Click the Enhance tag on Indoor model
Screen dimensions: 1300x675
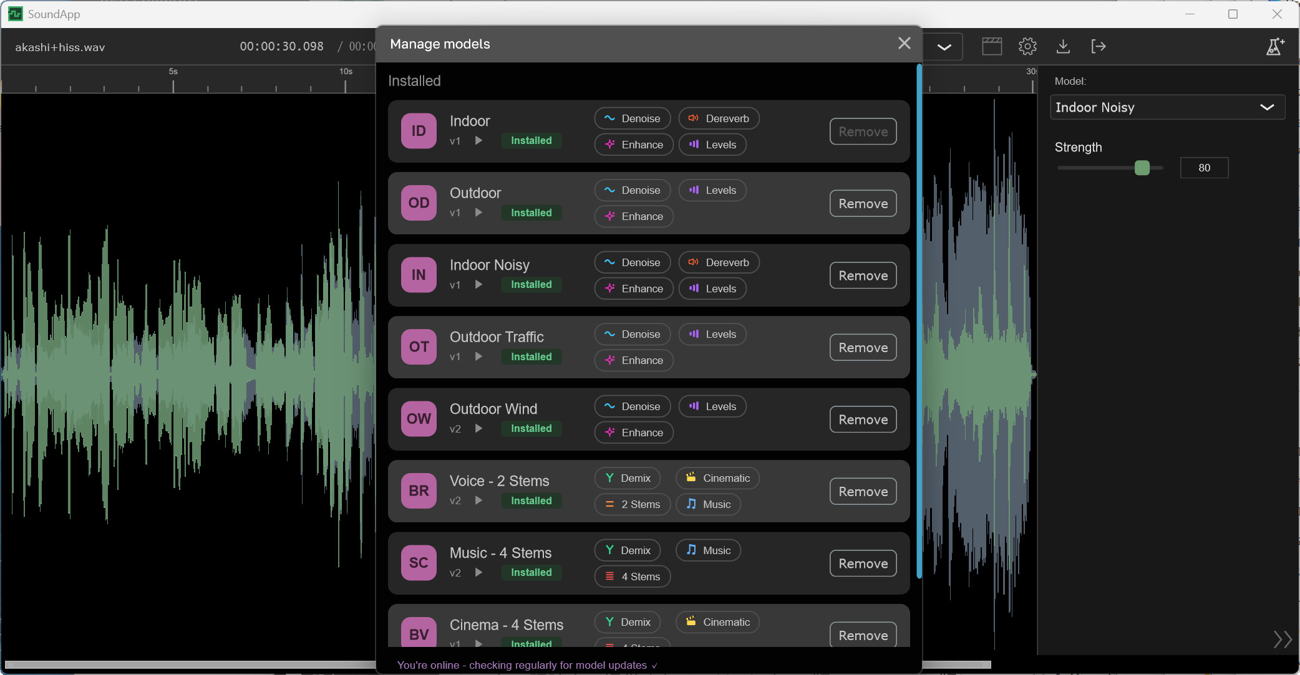pos(634,145)
